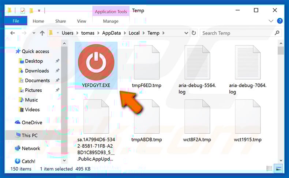Click the Back navigation arrow
The image size is (289, 178).
pyautogui.click(x=12, y=33)
